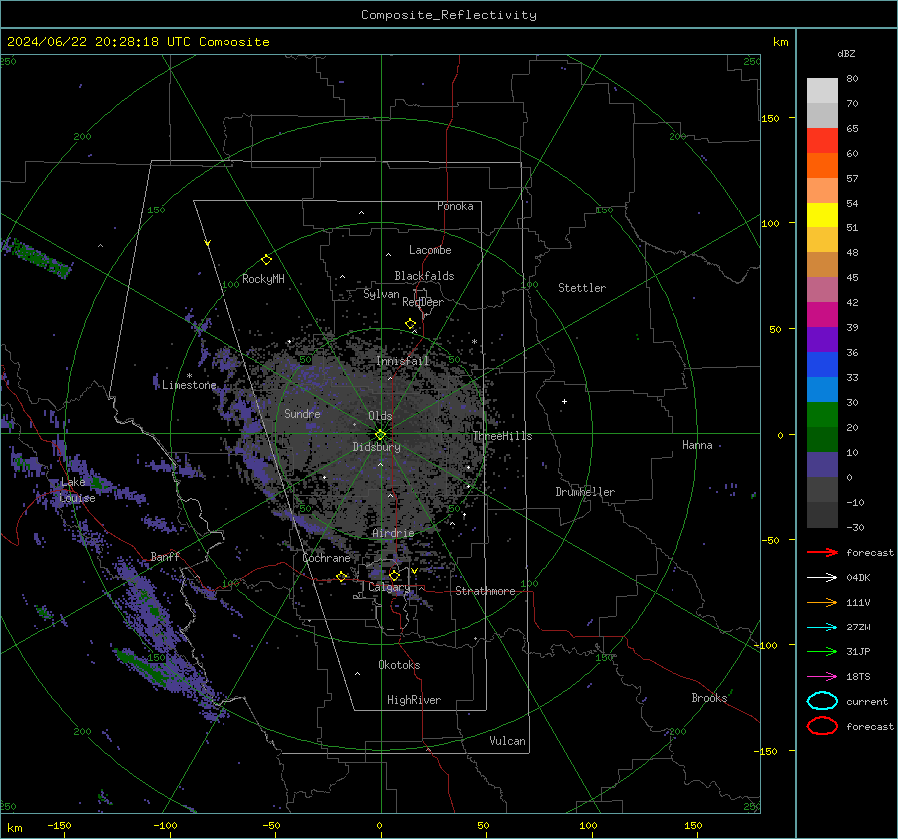
Task: Click the Strathmore label
Action: [485, 591]
